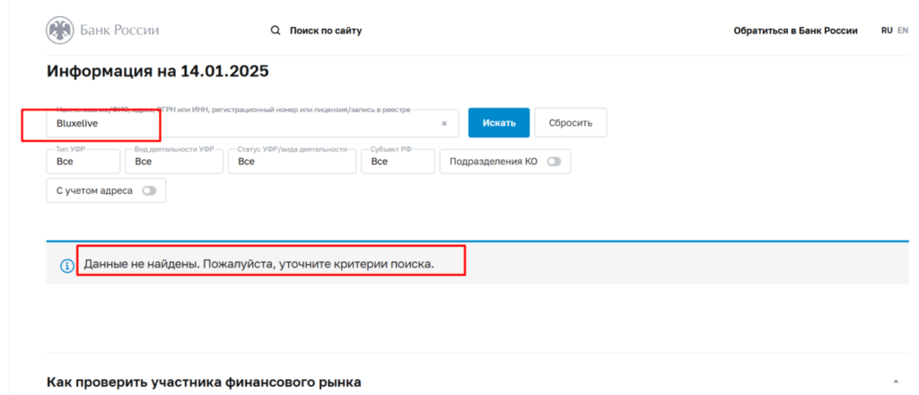Click the Данные не найдены message text
Screen dimensions: 919x395
click(x=259, y=264)
